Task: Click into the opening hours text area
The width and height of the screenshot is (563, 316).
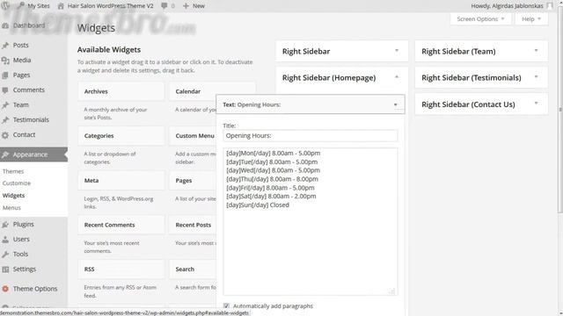Action: (311, 221)
